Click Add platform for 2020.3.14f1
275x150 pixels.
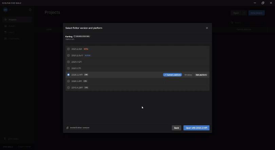point(201,75)
